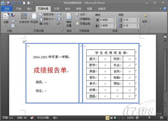Click the red title 成绩报告单
Viewport: 168px width, 121px height.
click(50, 70)
